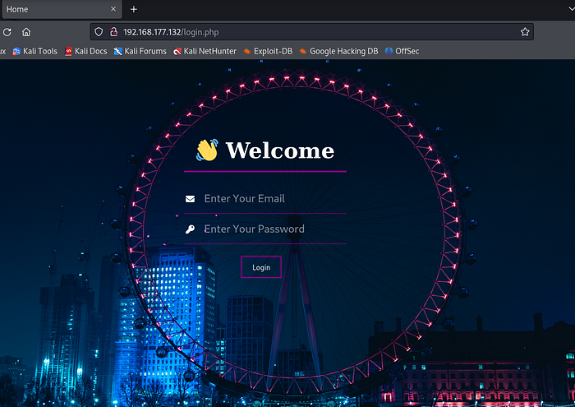Viewport: 575px width, 407px height.
Task: Click the envelope icon beside email field
Action: coord(190,199)
